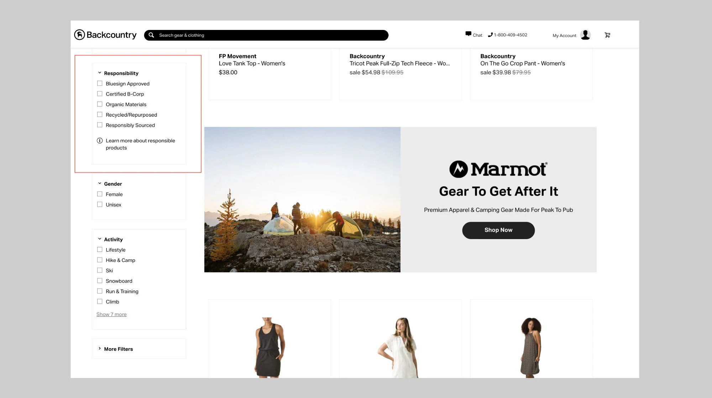Click the $38.00 price

point(228,72)
